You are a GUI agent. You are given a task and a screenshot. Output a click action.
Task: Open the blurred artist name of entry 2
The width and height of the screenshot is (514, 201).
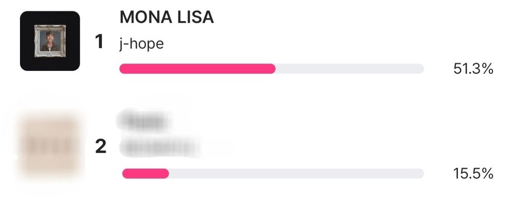(159, 147)
